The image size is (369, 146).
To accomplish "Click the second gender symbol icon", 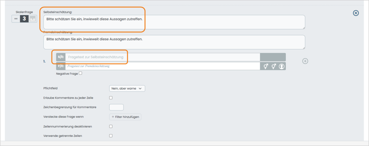I will click(x=274, y=67).
